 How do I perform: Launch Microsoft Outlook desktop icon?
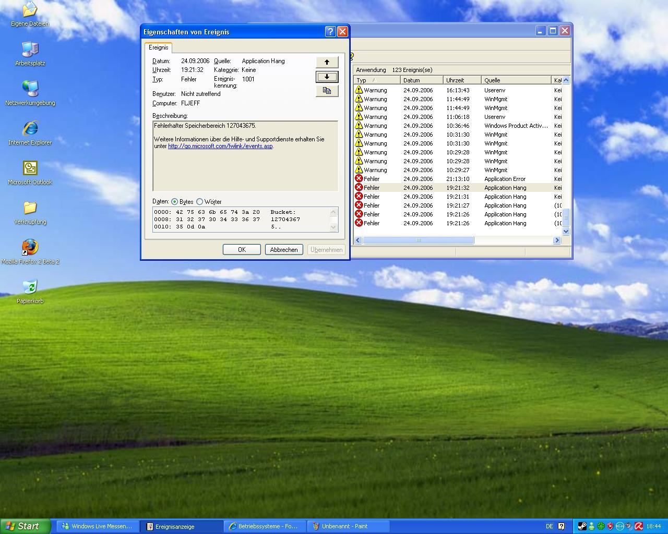coord(30,172)
